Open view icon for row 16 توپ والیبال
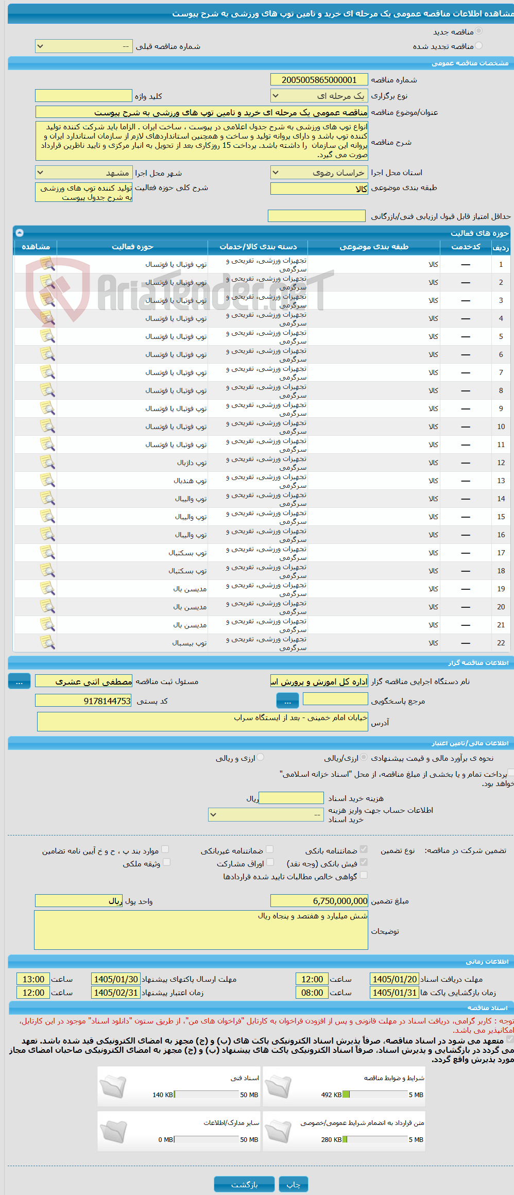 click(x=47, y=535)
